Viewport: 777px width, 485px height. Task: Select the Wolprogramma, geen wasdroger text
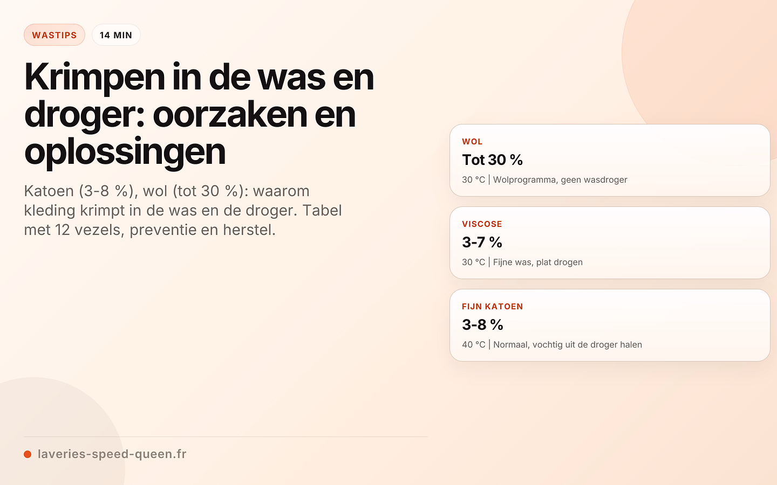[560, 180]
